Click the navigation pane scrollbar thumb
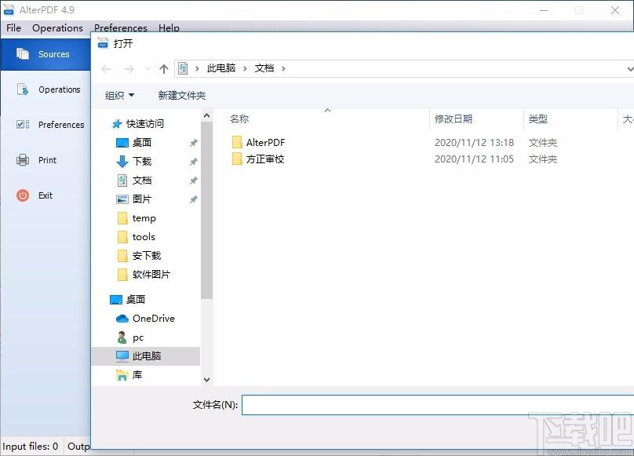 (x=206, y=210)
